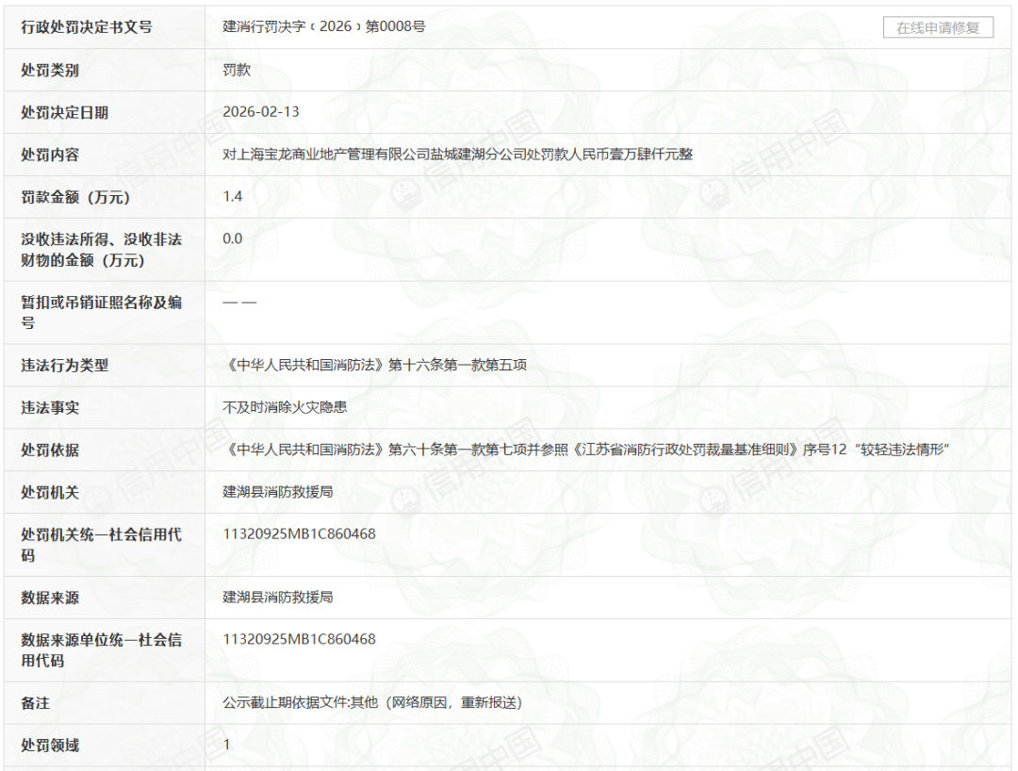This screenshot has width=1018, height=771.
Task: Click the 处罚类别 label
Action: coord(50,70)
